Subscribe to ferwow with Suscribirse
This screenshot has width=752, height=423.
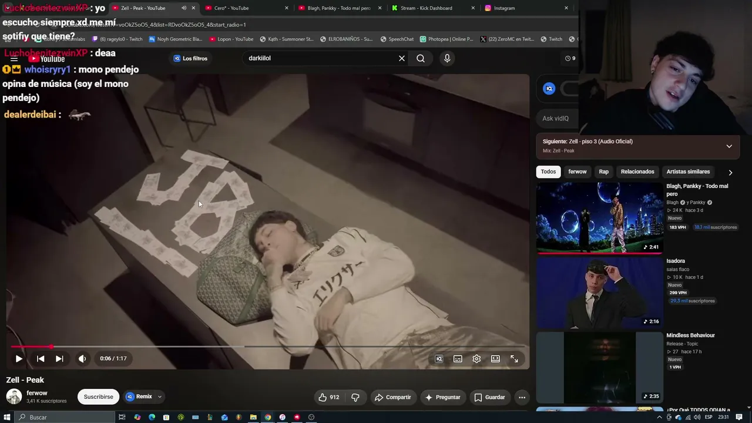98,397
